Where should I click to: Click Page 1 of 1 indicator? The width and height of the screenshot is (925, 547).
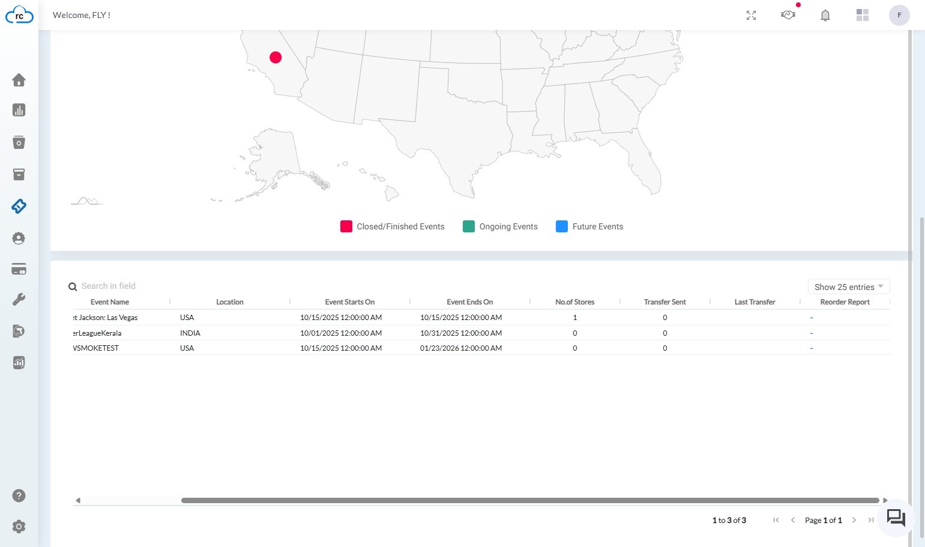tap(824, 521)
